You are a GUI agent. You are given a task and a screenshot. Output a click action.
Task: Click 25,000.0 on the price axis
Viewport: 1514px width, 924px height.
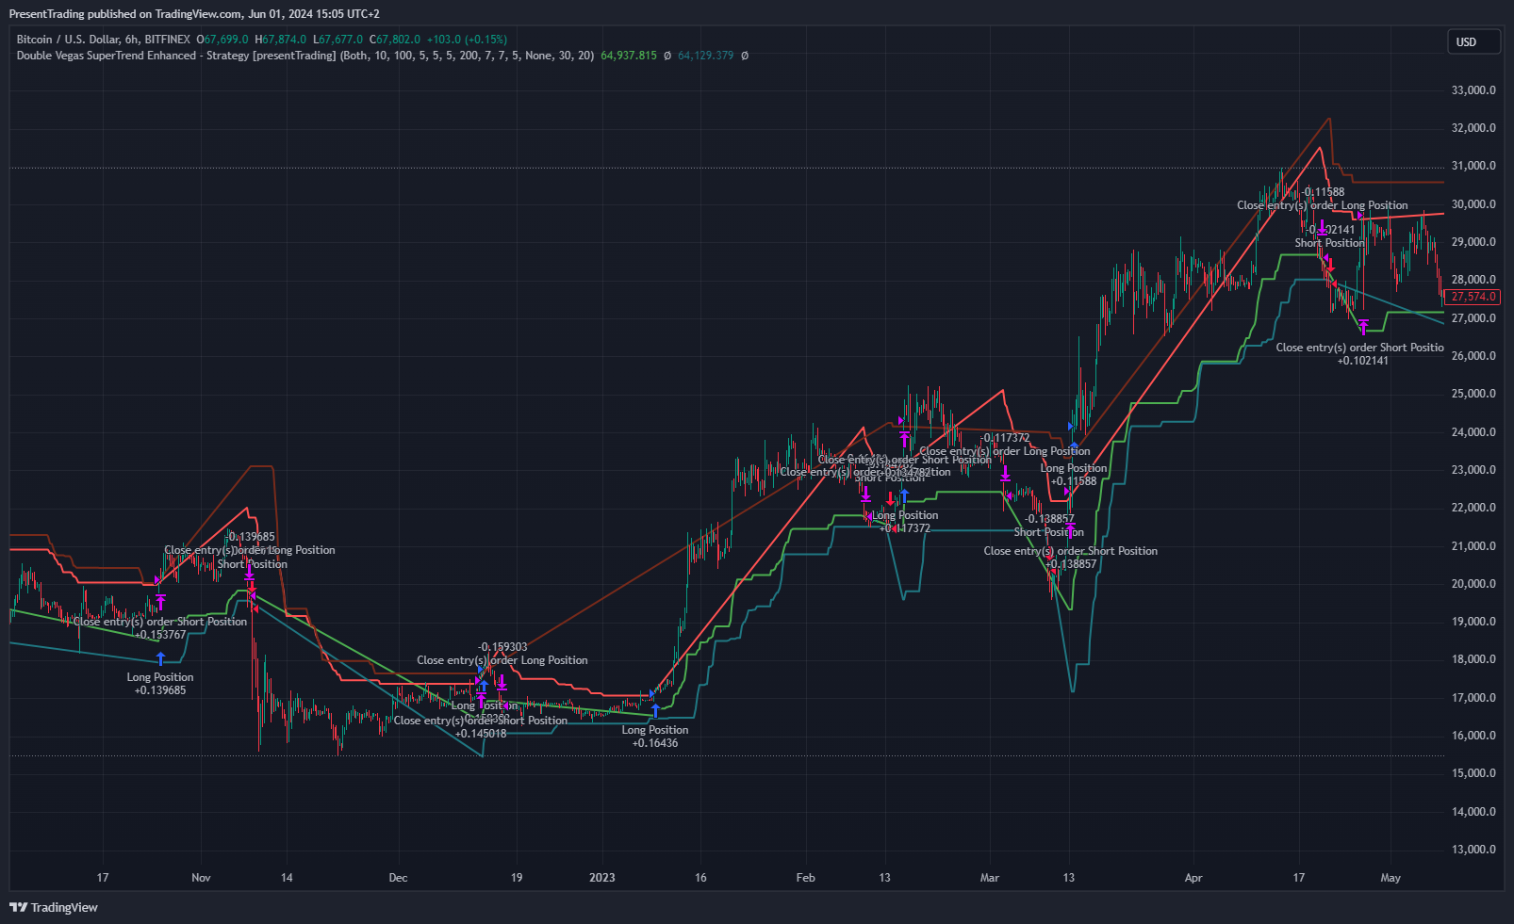[1473, 394]
